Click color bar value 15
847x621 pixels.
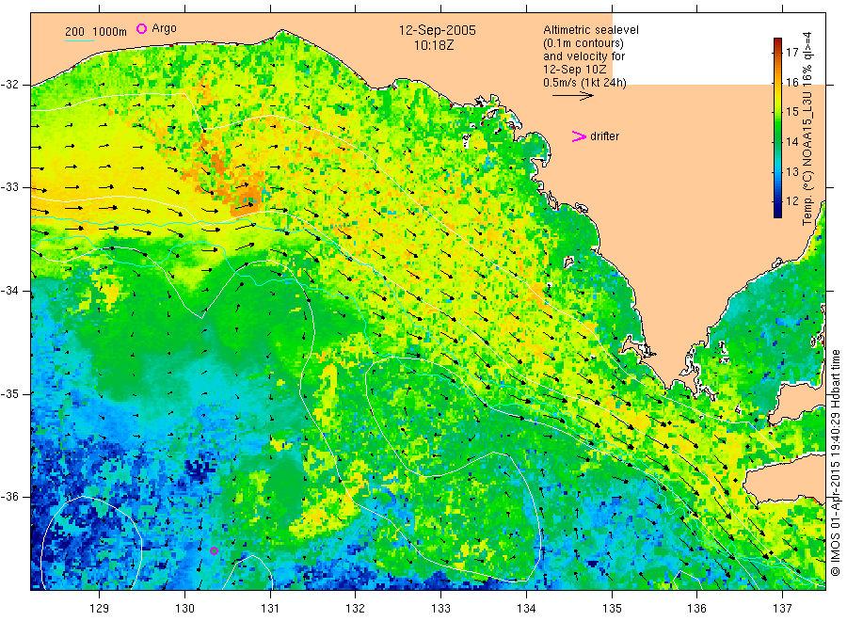791,112
